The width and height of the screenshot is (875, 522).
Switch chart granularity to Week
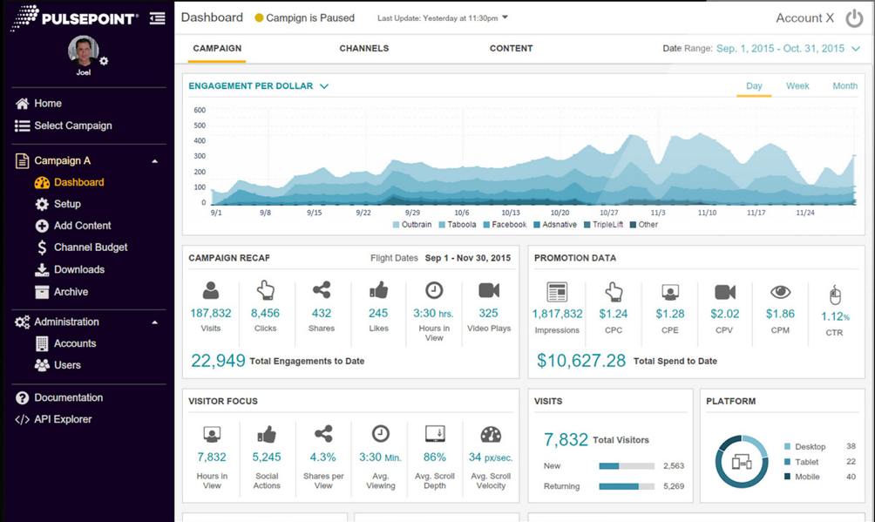tap(797, 86)
